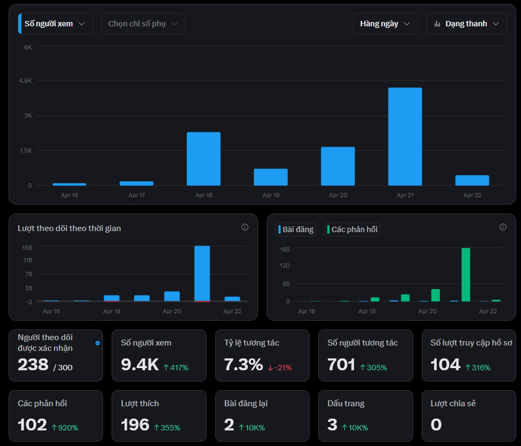Screen dimensions: 521x446
Task: Click the 355% increase indicator
Action: pos(167,428)
